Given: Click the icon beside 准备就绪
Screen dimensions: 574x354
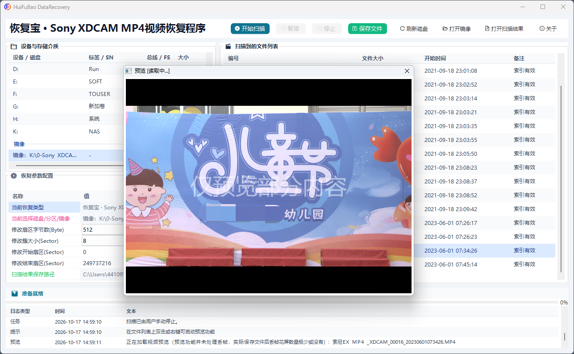Looking at the screenshot, I should [x=15, y=294].
